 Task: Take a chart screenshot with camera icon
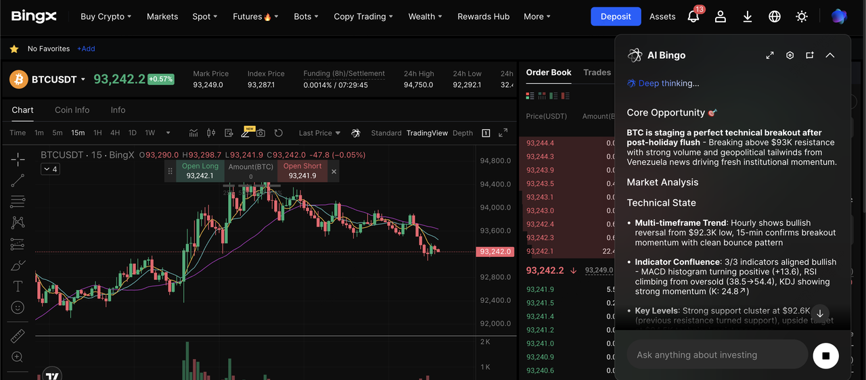pyautogui.click(x=260, y=133)
